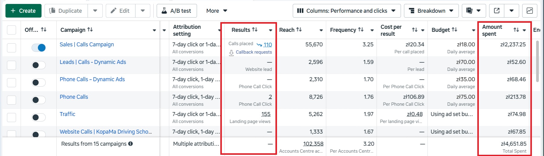
Task: Sort campaigns by Amount spent arrows
Action: (x=516, y=30)
